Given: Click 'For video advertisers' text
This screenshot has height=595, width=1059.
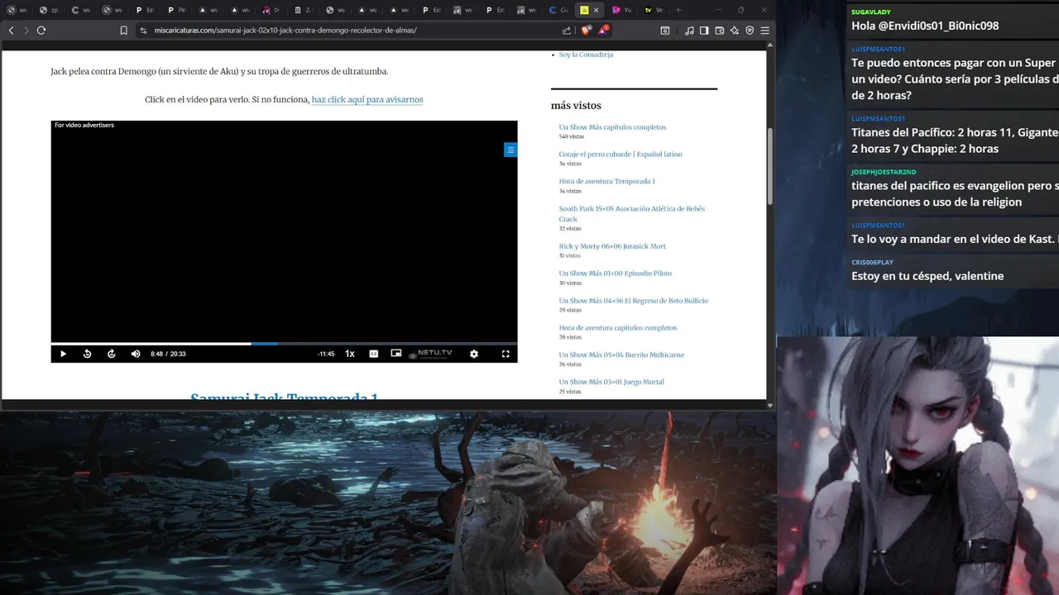Looking at the screenshot, I should pyautogui.click(x=84, y=126).
